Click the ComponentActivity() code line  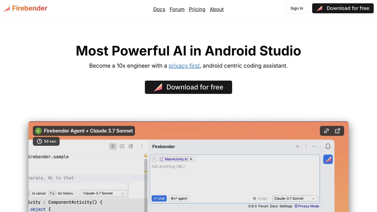[66, 202]
